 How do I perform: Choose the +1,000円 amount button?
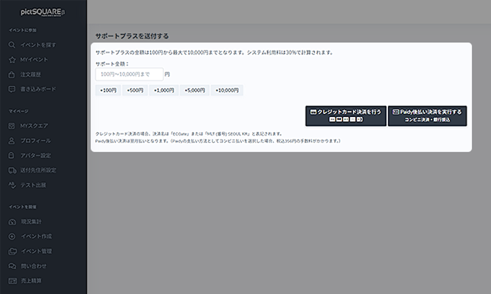pos(163,90)
